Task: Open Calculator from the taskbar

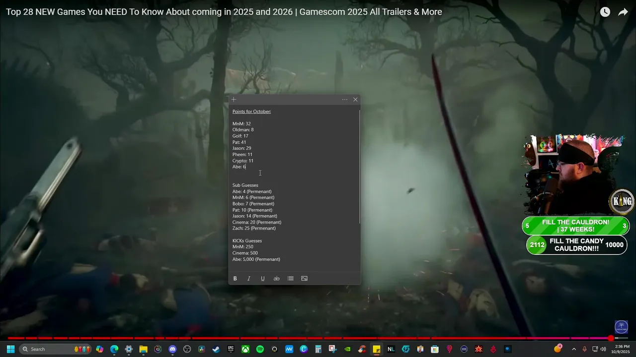Action: 318,349
